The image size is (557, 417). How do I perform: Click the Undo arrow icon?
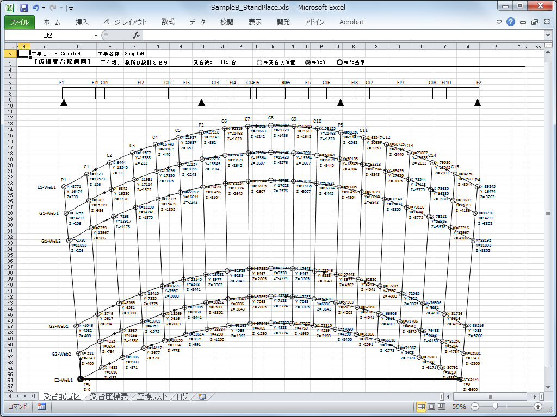pyautogui.click(x=36, y=8)
